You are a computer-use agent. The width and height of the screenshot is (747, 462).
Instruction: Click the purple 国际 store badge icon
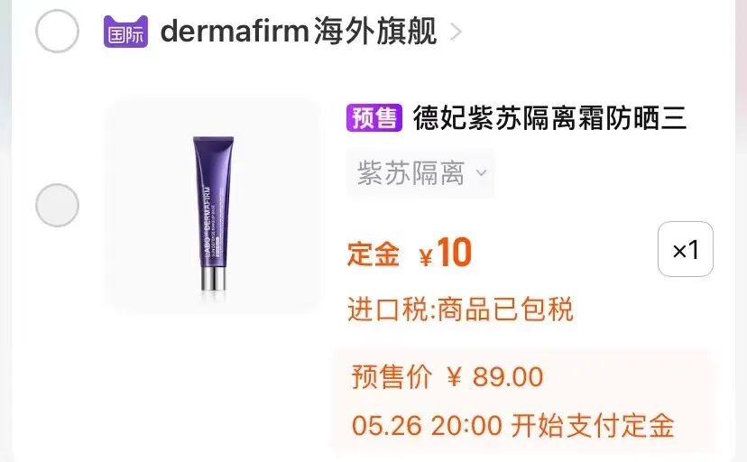coord(125,32)
